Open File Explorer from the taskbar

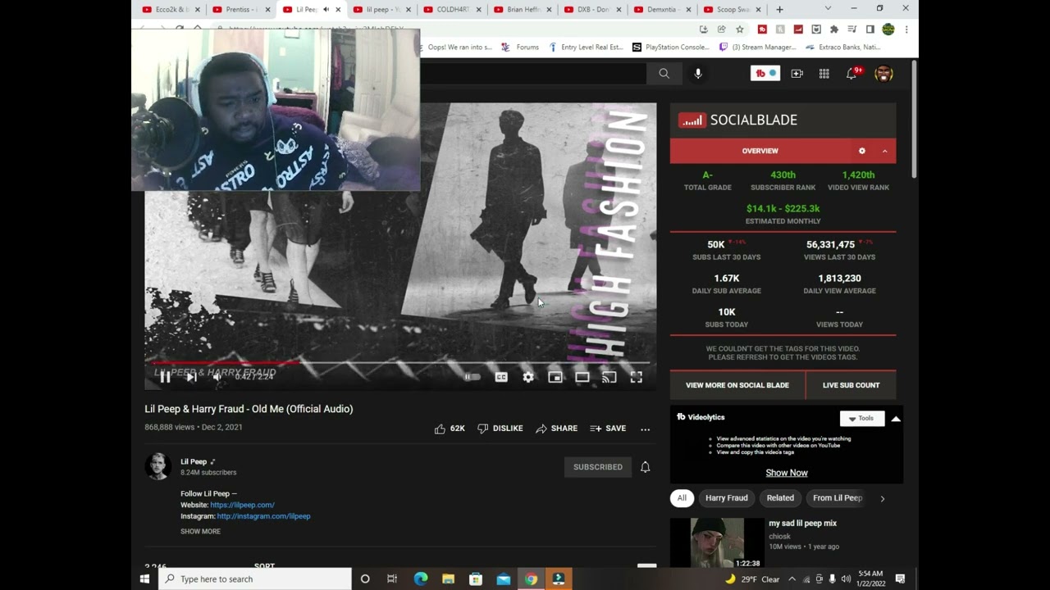coord(448,579)
